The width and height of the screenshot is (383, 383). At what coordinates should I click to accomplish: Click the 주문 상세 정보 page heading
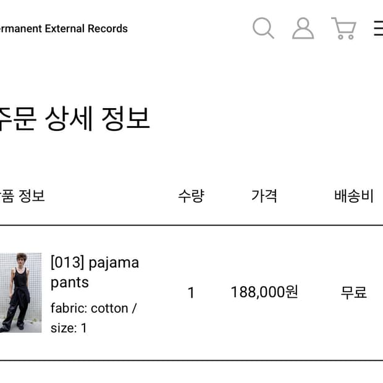tap(74, 119)
